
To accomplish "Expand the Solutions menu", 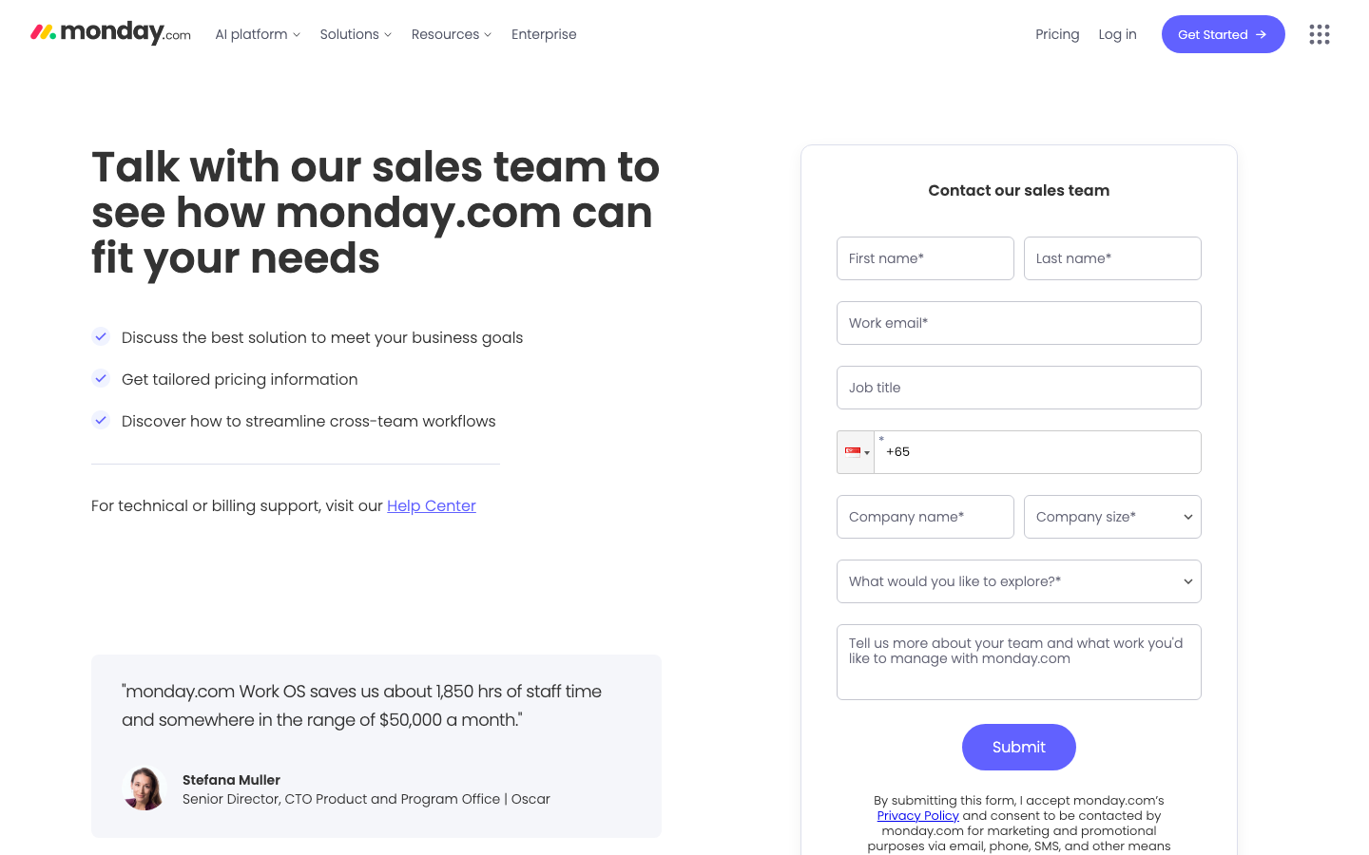I will point(356,34).
